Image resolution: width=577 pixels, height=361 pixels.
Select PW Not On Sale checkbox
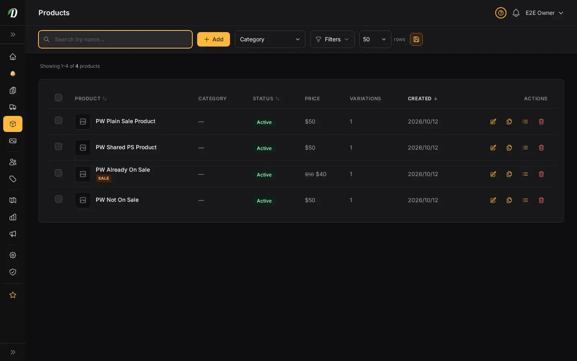click(59, 199)
